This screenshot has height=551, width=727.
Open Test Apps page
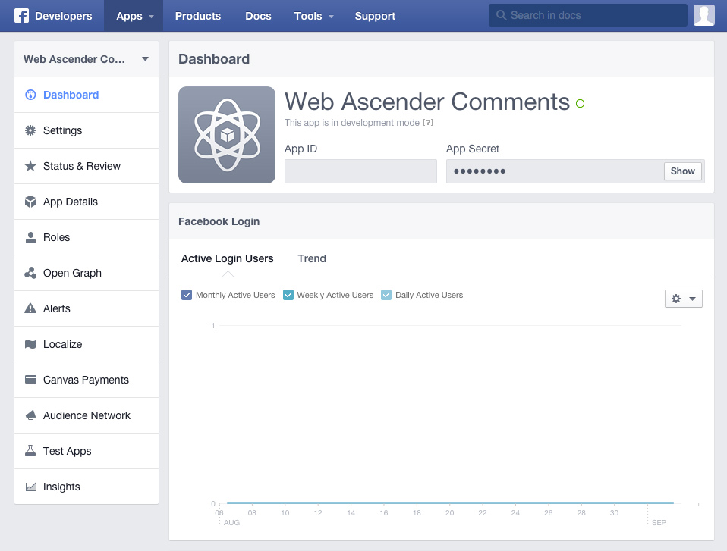87,451
